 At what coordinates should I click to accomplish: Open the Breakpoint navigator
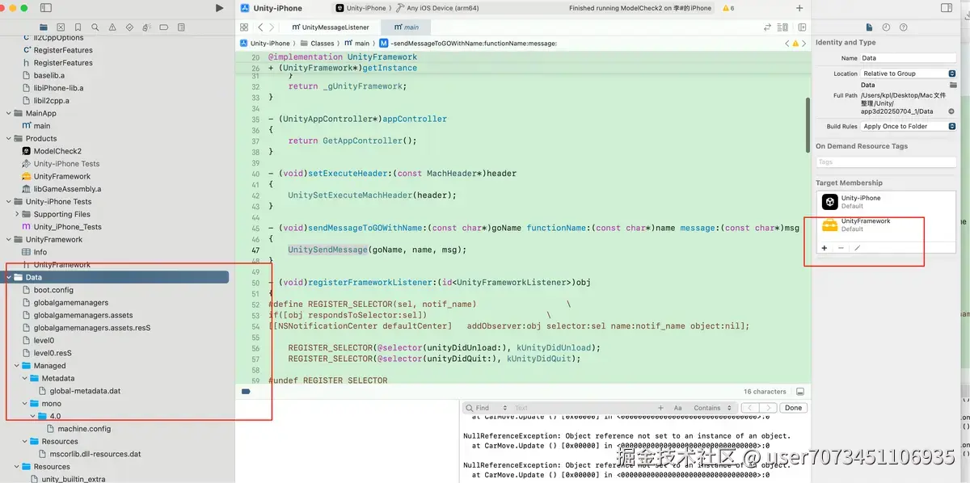click(x=165, y=27)
